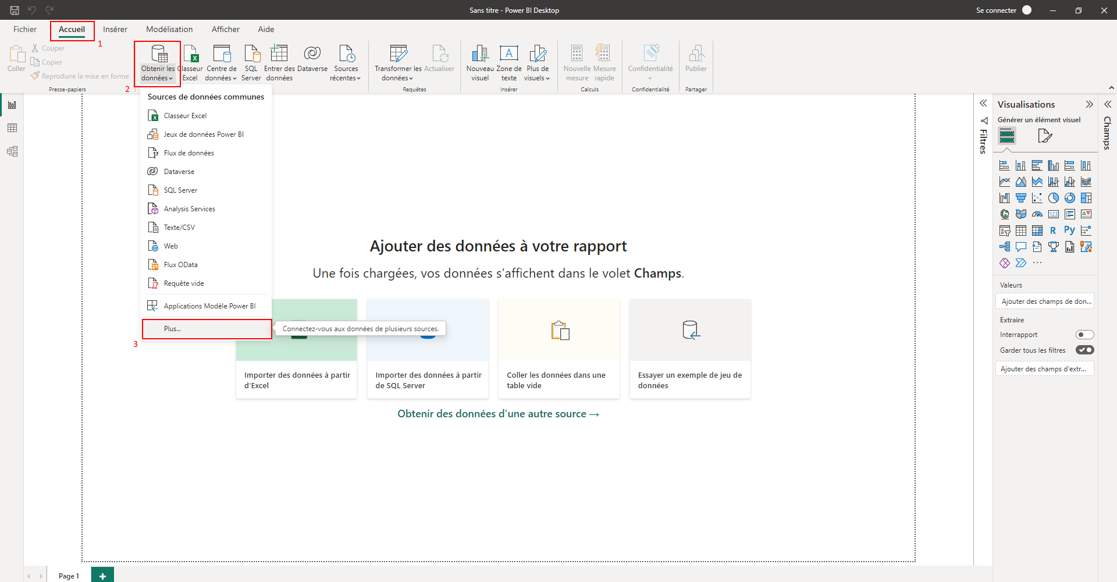Select the globe map visual

point(1004,215)
